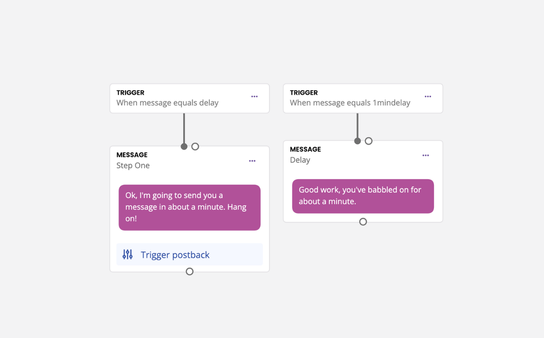Image resolution: width=544 pixels, height=338 pixels.
Task: Open options menu on 'delay' trigger card
Action: click(x=254, y=97)
